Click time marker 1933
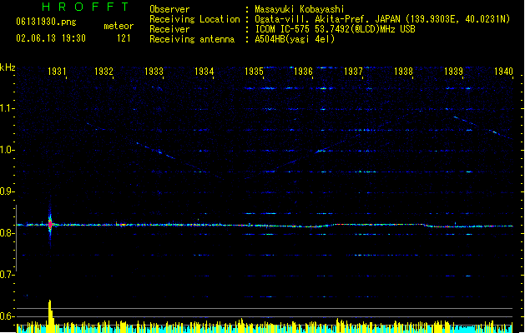Image resolution: width=525 pixels, height=333 pixels. click(154, 72)
